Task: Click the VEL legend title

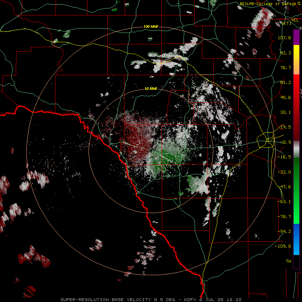Action: (295, 20)
